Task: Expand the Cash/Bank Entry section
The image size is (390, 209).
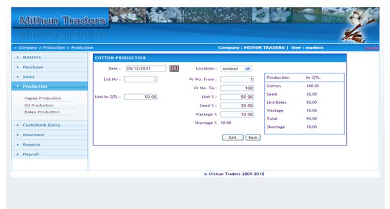Action: 50,125
